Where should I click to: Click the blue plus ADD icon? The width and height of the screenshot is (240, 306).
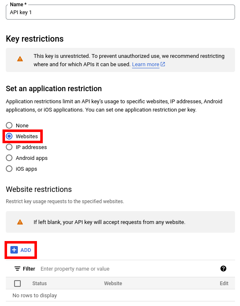[14, 250]
